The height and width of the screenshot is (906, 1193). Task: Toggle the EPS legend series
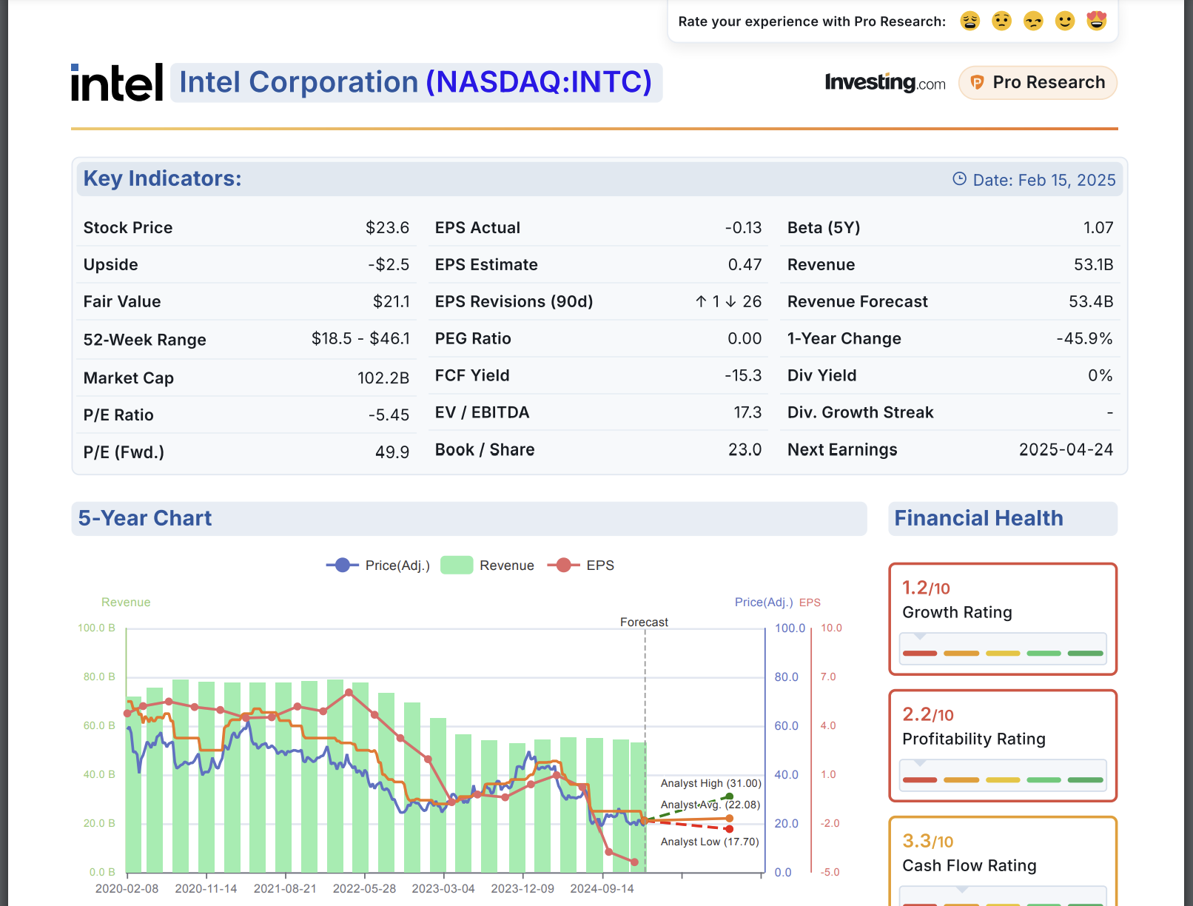click(581, 566)
